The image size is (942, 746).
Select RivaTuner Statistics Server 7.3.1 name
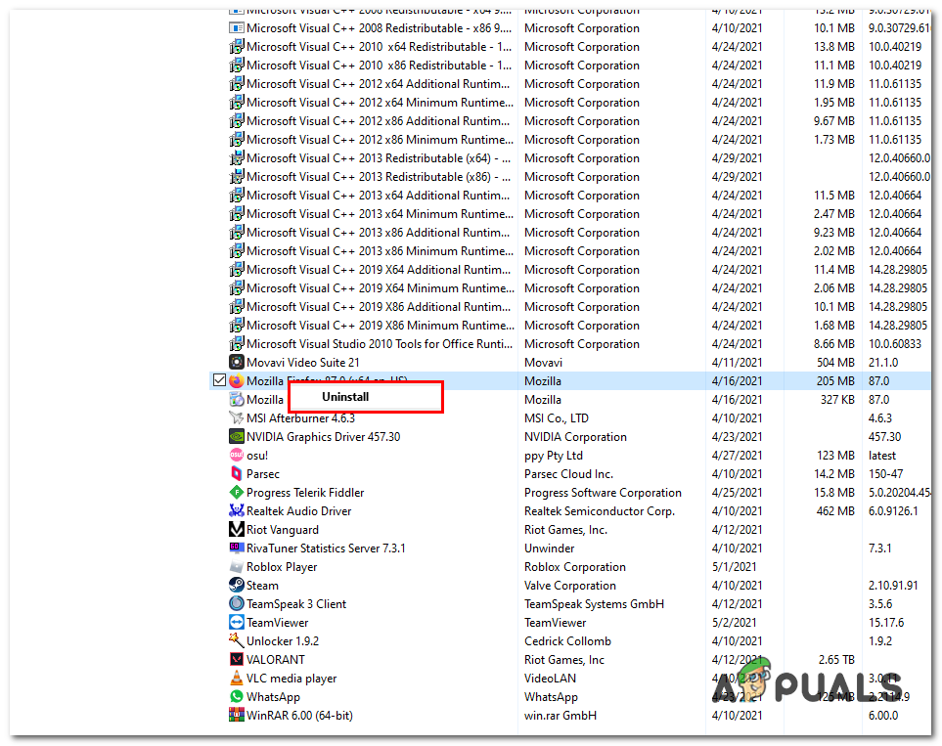coord(326,549)
